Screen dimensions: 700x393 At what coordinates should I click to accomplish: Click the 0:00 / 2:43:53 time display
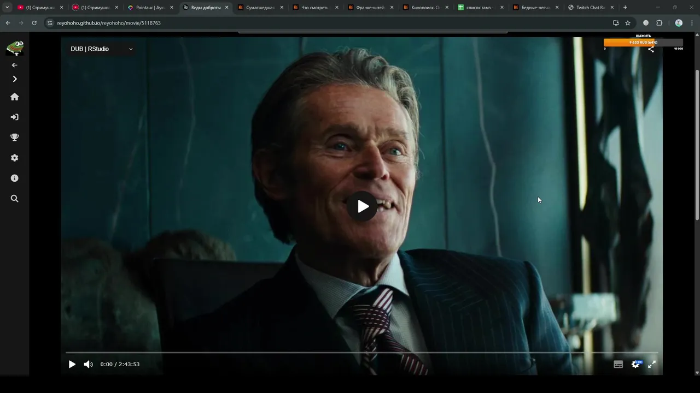coord(120,364)
